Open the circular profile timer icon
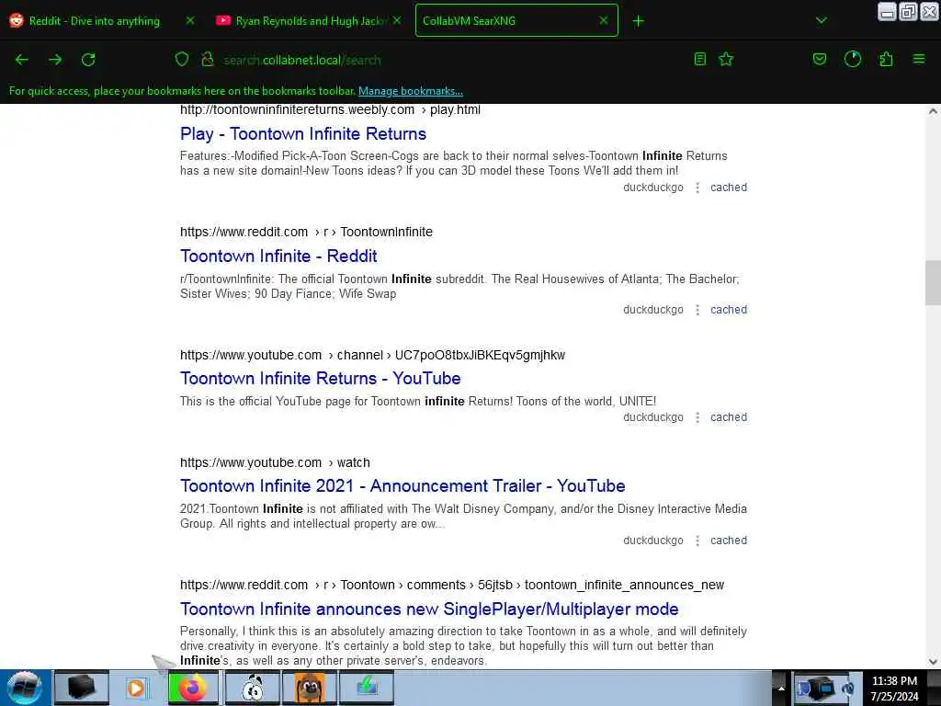941x706 pixels. [853, 59]
